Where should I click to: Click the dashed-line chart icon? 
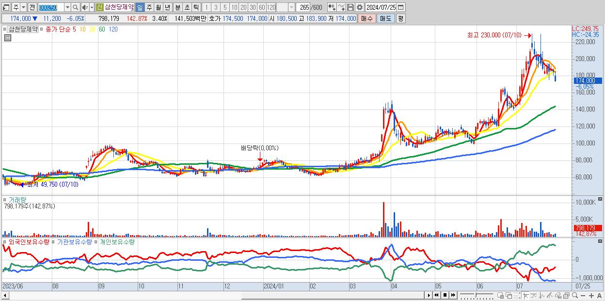[517, 296]
